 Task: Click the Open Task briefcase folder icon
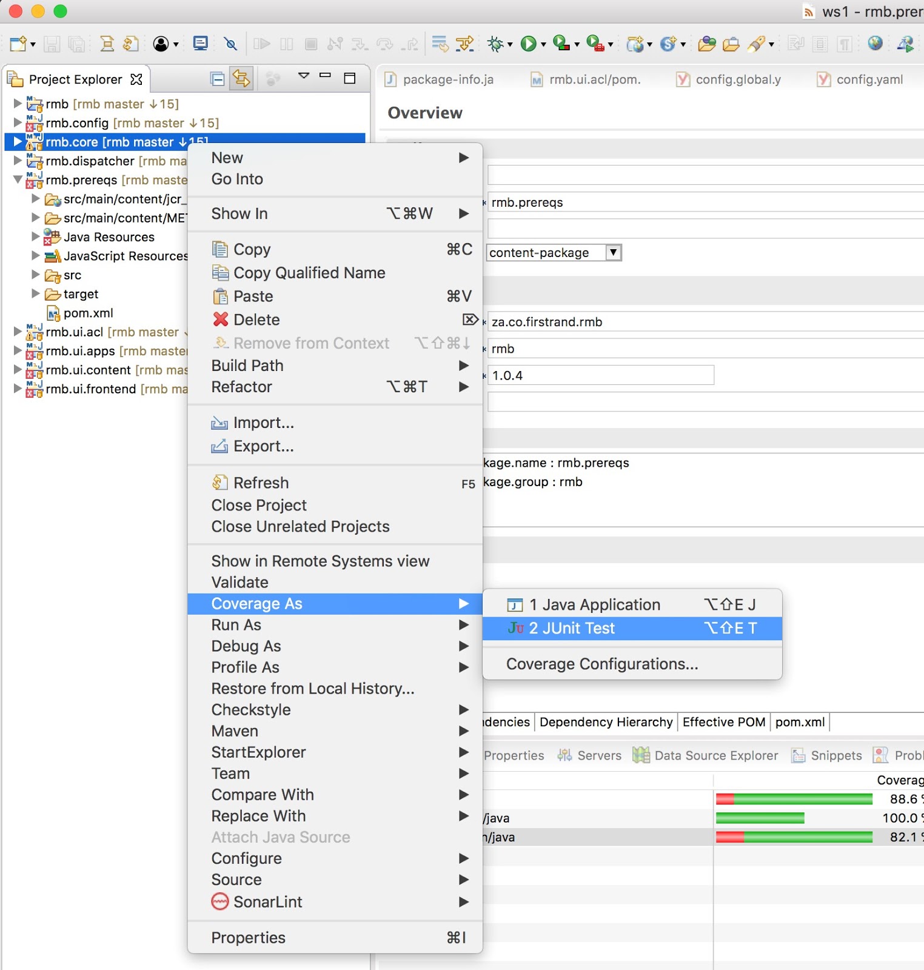731,44
